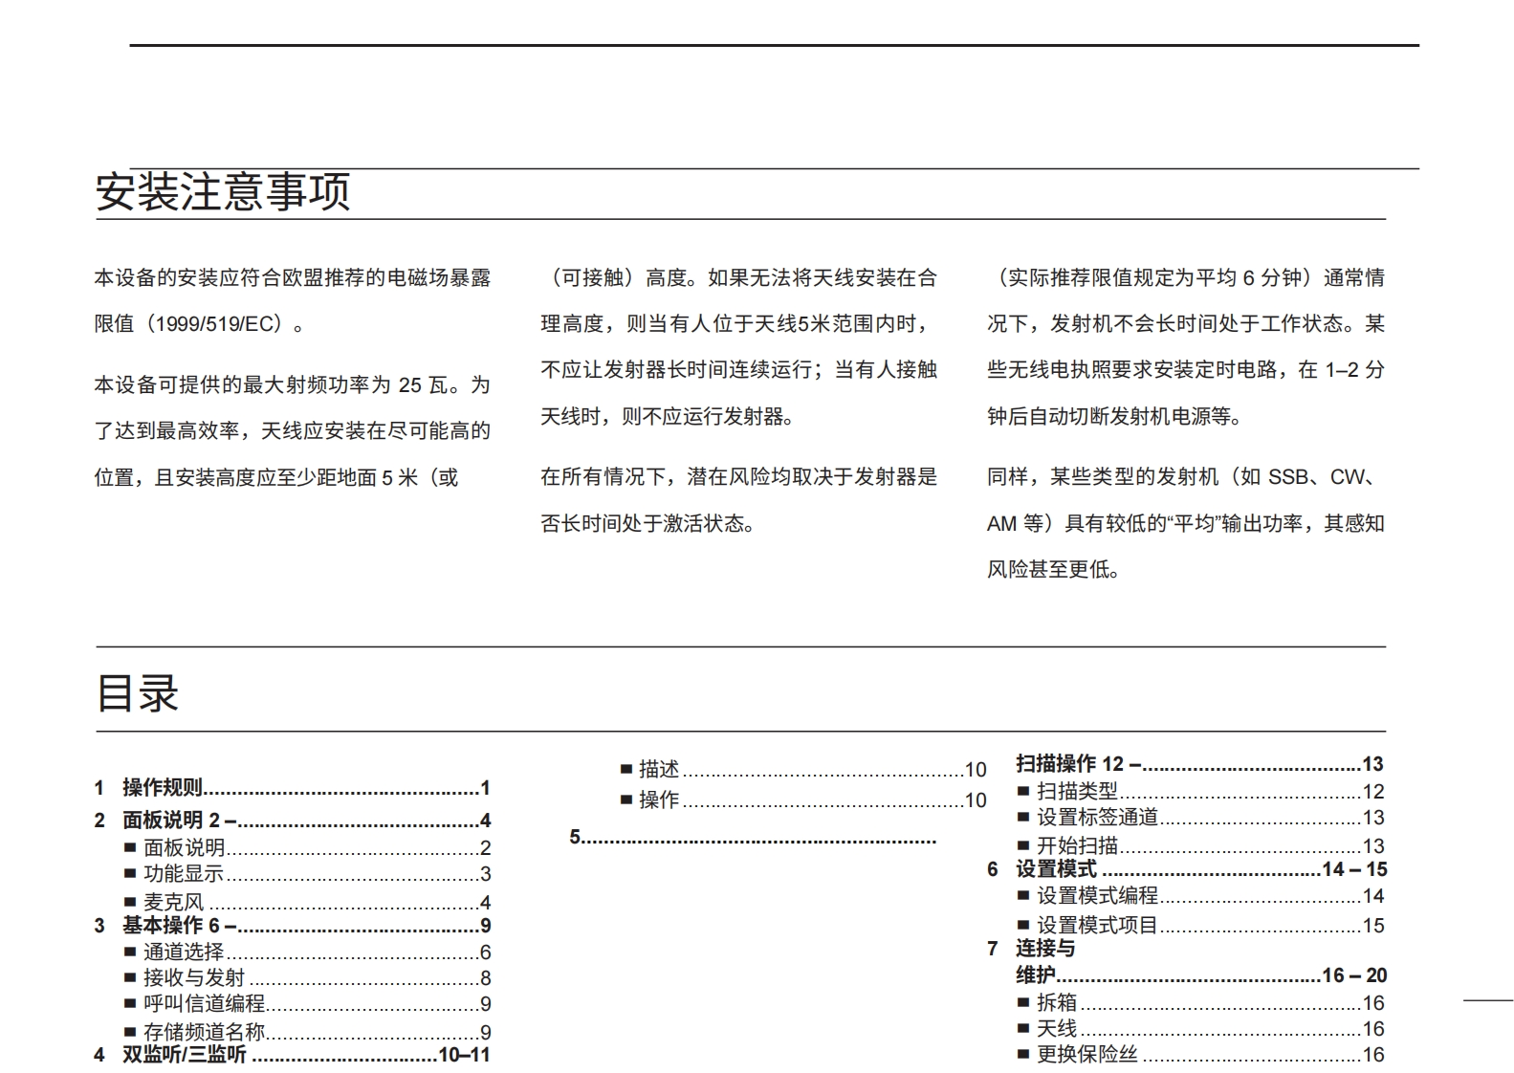This screenshot has width=1514, height=1073.
Task: Click the 安装注意事项 heading
Action: 223,192
